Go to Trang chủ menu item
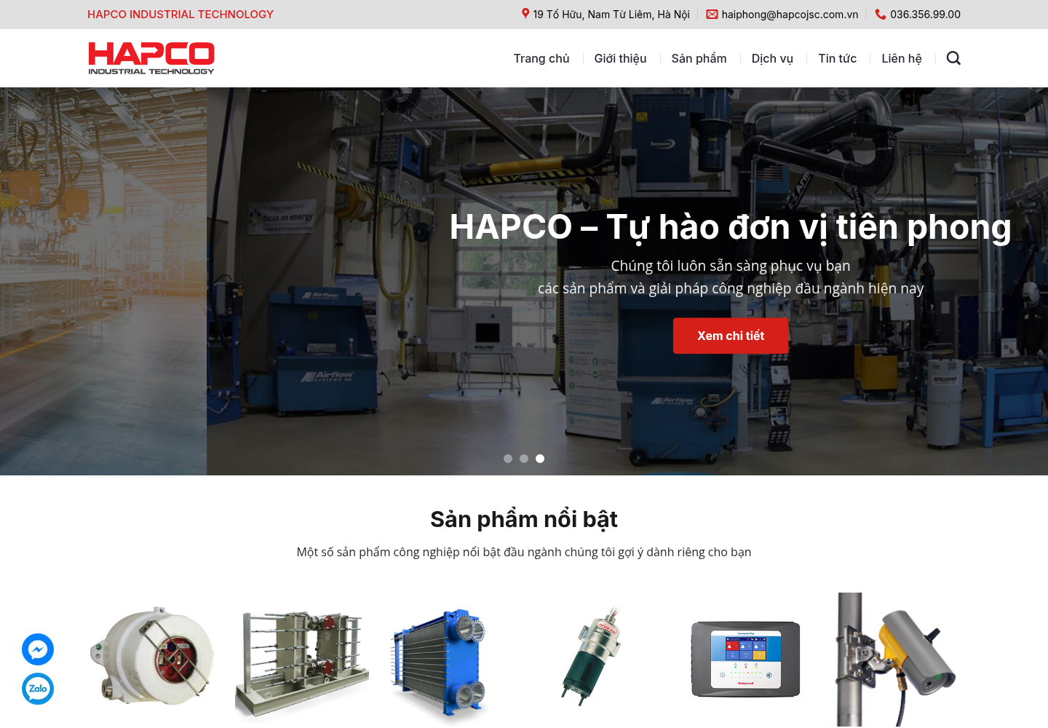 click(x=541, y=58)
